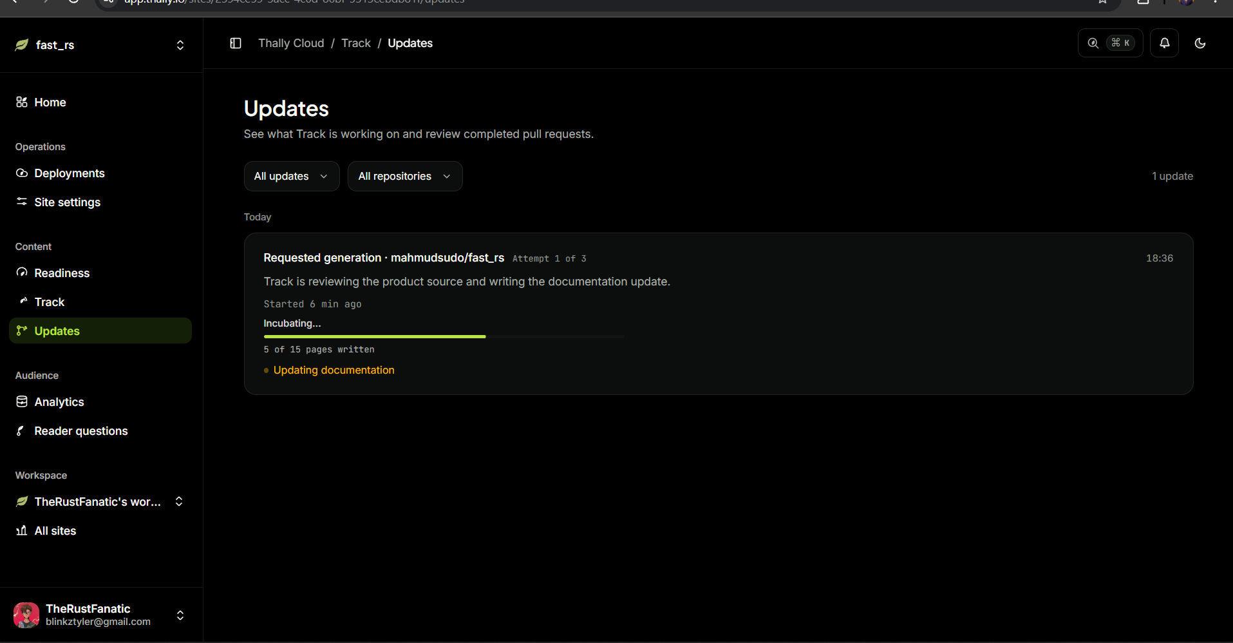Click 5 of 15 pages written text

pyautogui.click(x=319, y=349)
